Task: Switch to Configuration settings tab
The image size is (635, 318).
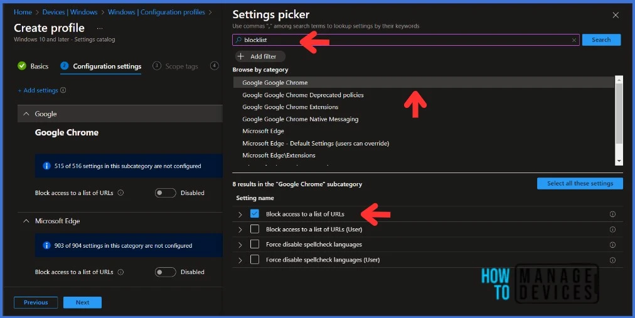Action: 101,66
